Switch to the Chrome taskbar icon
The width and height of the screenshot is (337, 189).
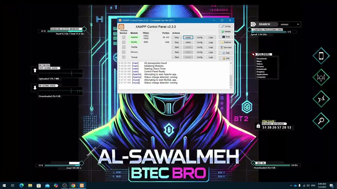[73, 186]
